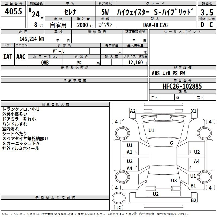Select inspector note 社外アルミホイール
The width and height of the screenshot is (217, 217).
[21, 148]
